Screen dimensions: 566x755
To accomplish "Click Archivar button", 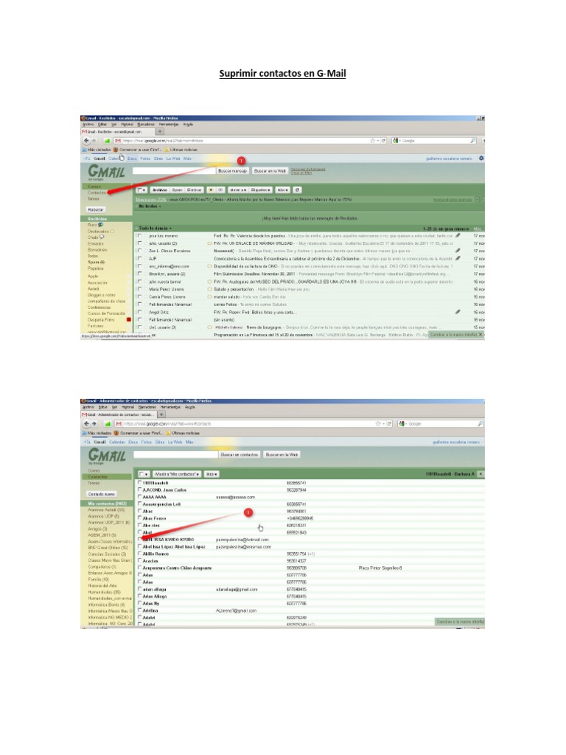I will point(159,189).
